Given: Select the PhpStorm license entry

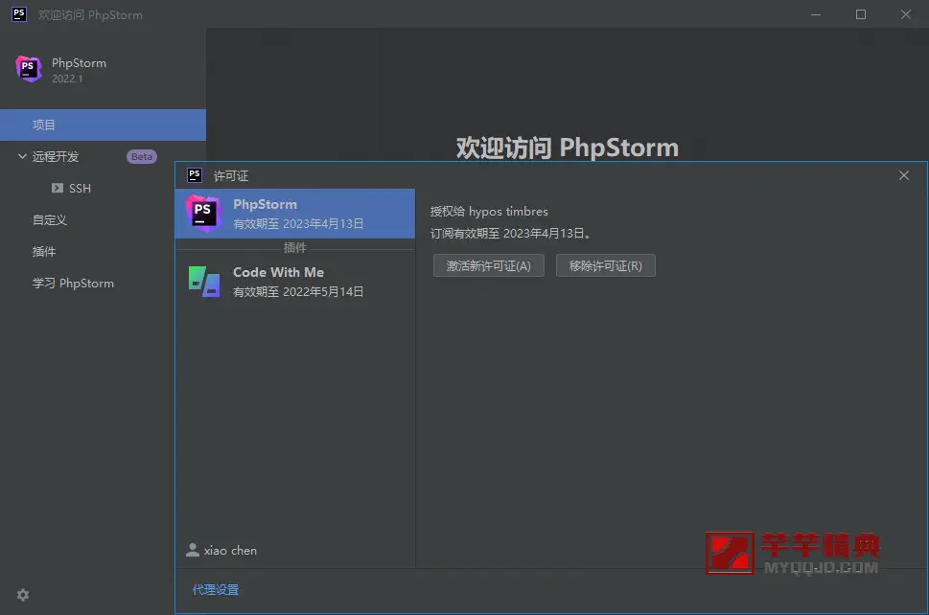Looking at the screenshot, I should point(295,214).
